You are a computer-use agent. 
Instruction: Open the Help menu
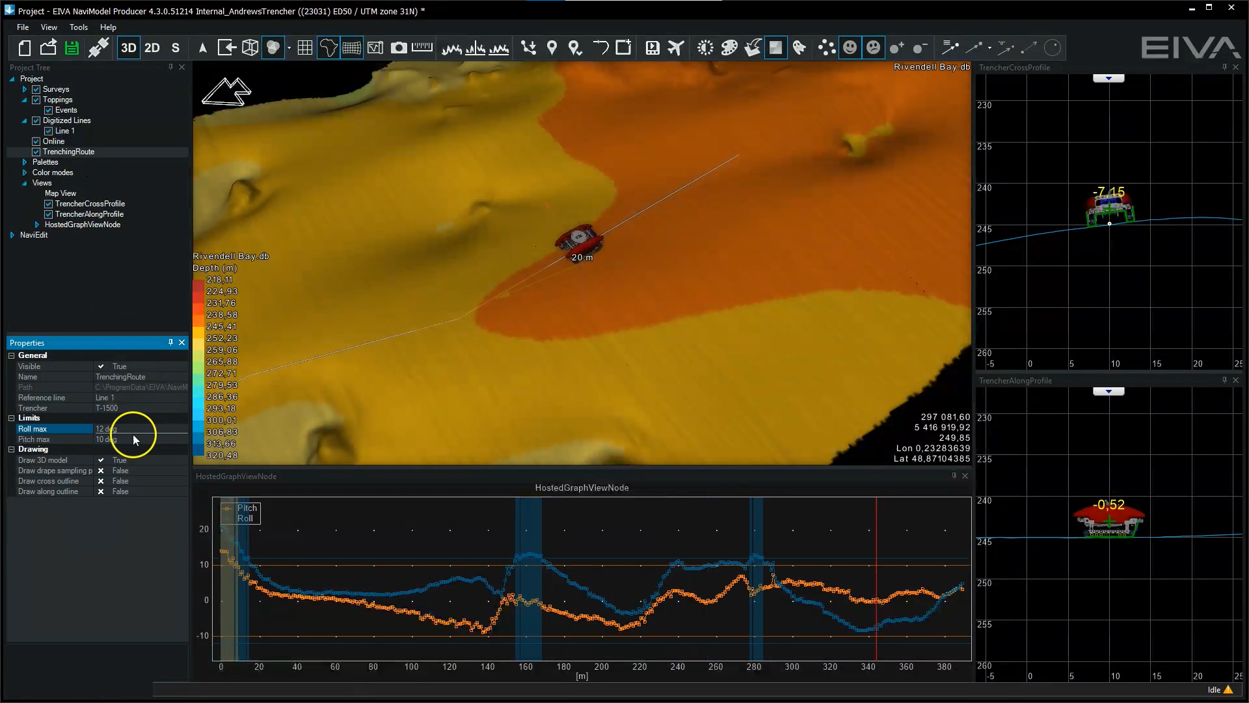(x=108, y=27)
